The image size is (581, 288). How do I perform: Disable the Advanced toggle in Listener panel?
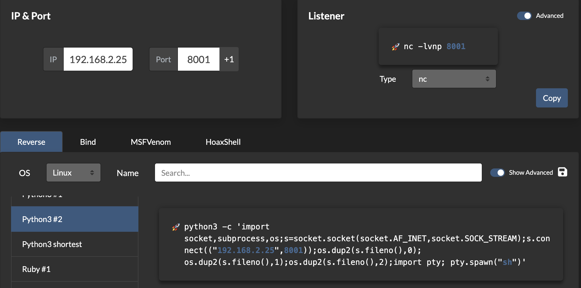pos(524,16)
